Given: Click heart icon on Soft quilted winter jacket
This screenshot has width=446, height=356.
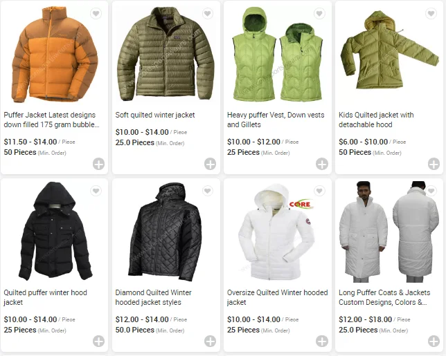Looking at the screenshot, I should click(208, 13).
